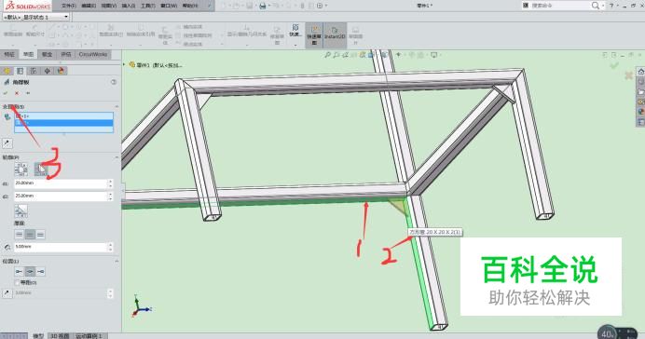Click the 快速捕捉 quick snaps icon
645x339 pixels.
(x=295, y=30)
